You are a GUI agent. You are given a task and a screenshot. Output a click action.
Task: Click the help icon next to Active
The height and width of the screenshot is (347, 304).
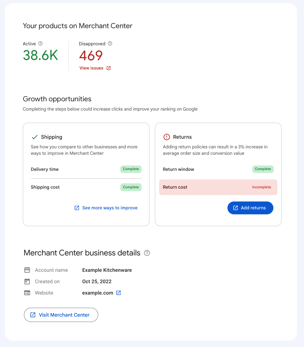pos(40,44)
